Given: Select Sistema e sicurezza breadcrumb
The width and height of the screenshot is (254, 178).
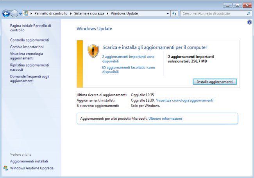Looking at the screenshot, I should 89,13.
